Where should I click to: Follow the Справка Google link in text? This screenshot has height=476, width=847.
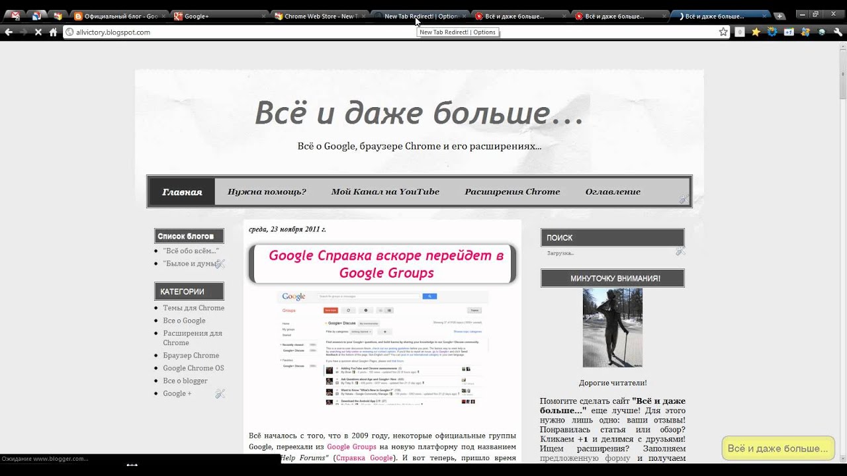click(365, 457)
